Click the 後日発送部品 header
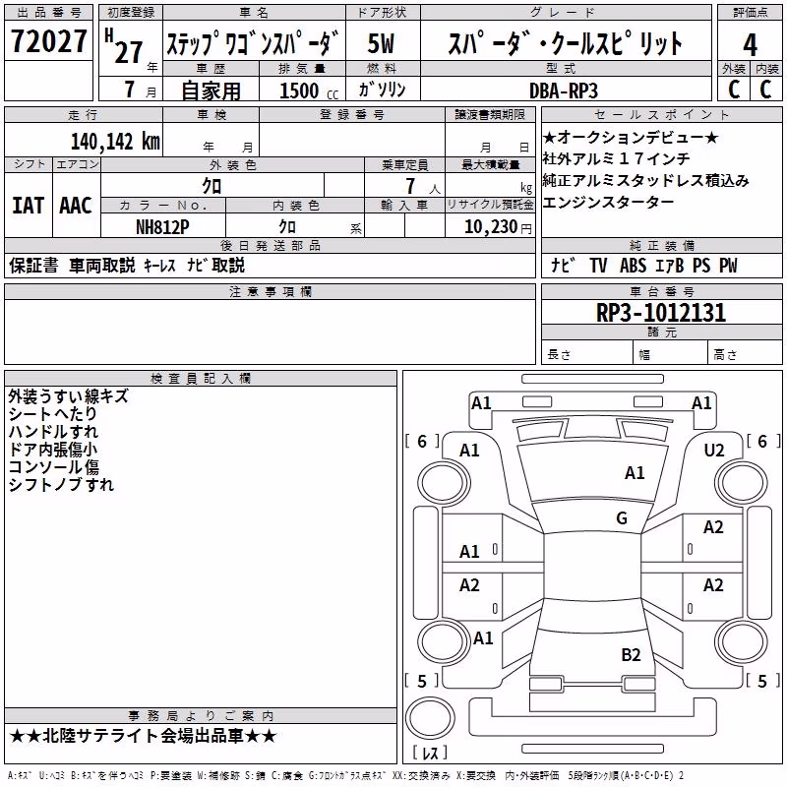The width and height of the screenshot is (787, 787). [x=270, y=245]
